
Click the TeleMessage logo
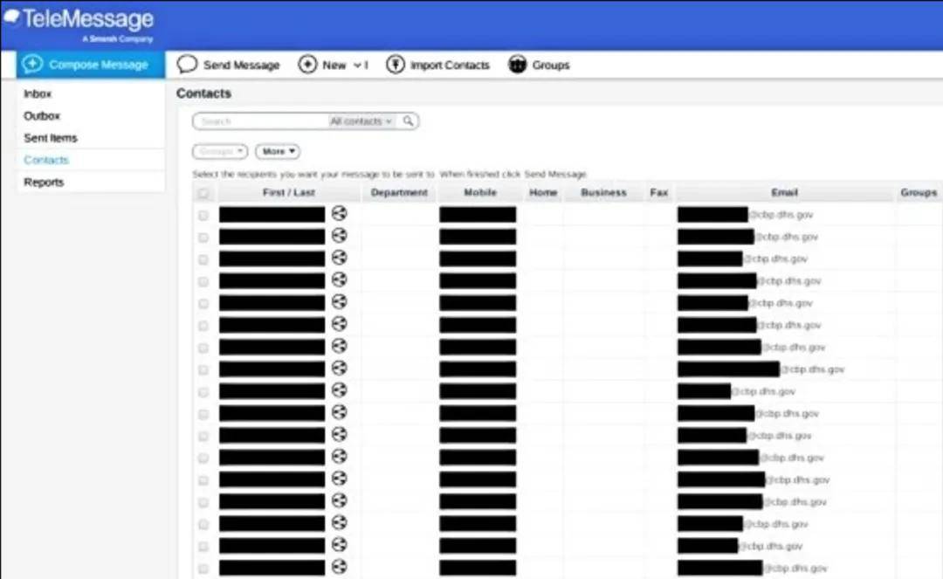click(79, 24)
